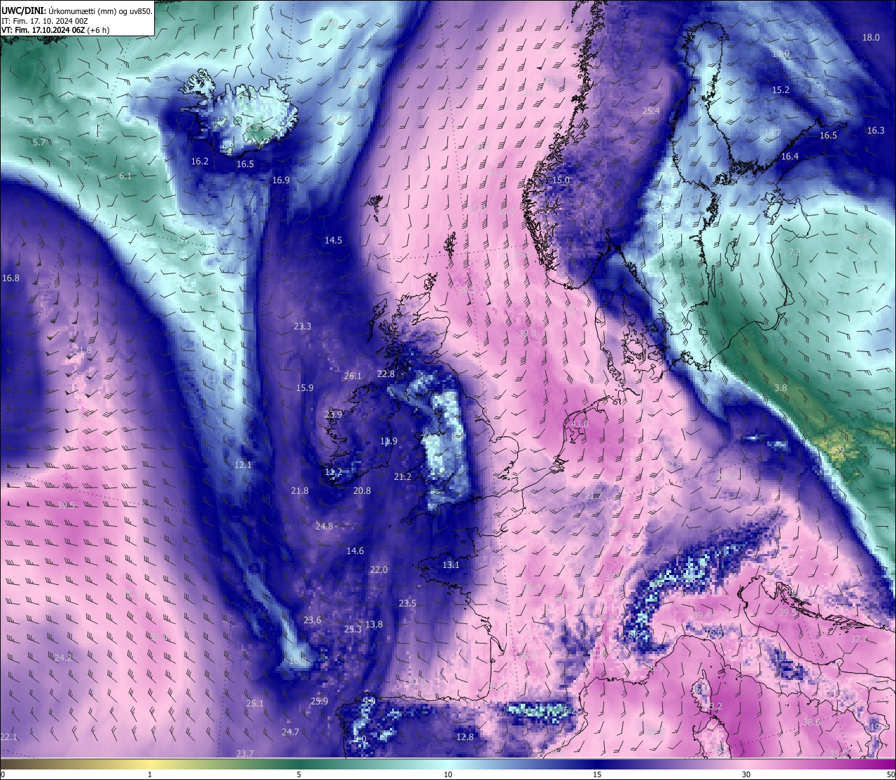The image size is (896, 780).
Task: Click the 10.9 value over Finland
Action: (x=780, y=54)
